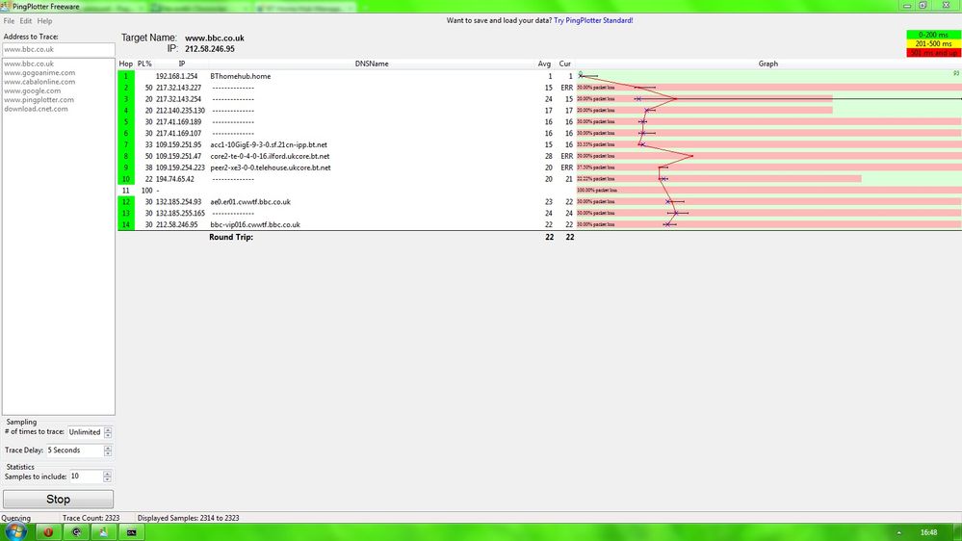Follow the Try PingPlotter Standard link
The width and height of the screenshot is (962, 541).
[x=593, y=20]
